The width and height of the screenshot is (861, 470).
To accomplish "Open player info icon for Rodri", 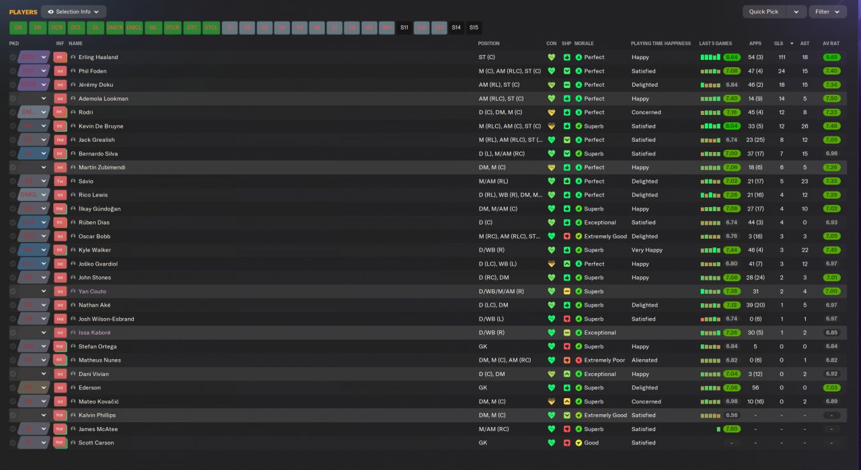I will tap(73, 112).
